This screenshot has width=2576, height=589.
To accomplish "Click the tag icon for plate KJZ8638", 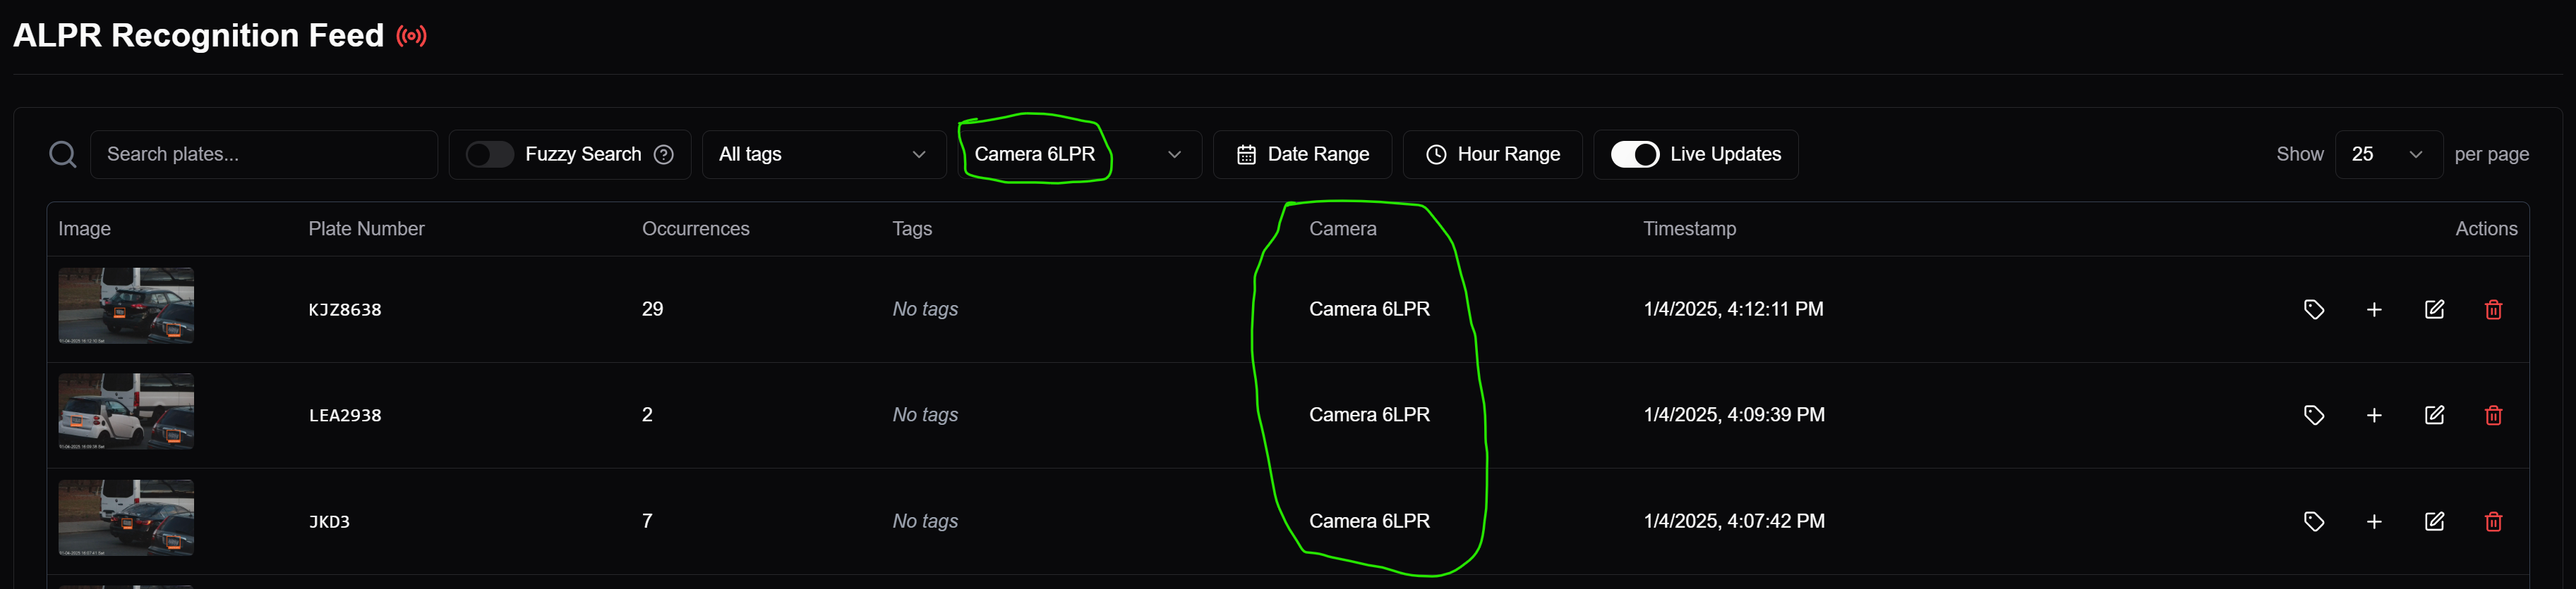I will pos(2313,309).
